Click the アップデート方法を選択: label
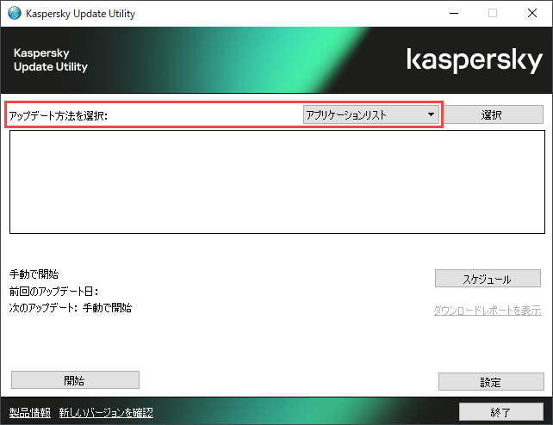The width and height of the screenshot is (553, 425). [x=59, y=115]
